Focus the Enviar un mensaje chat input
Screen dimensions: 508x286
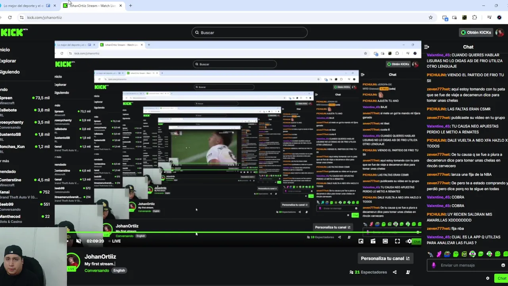tap(467, 265)
